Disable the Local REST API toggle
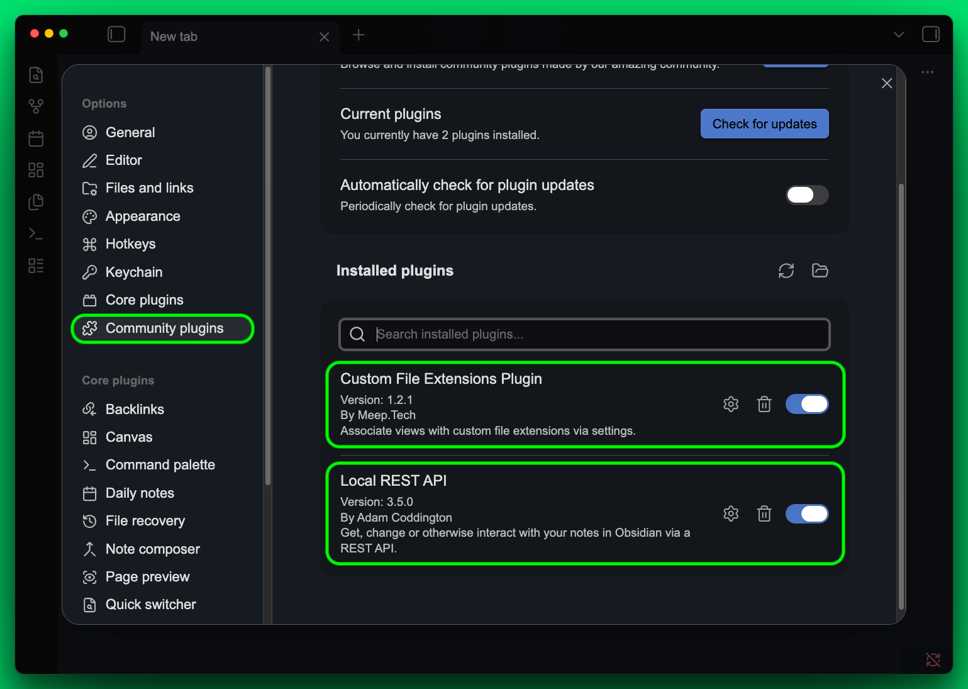 (x=807, y=513)
